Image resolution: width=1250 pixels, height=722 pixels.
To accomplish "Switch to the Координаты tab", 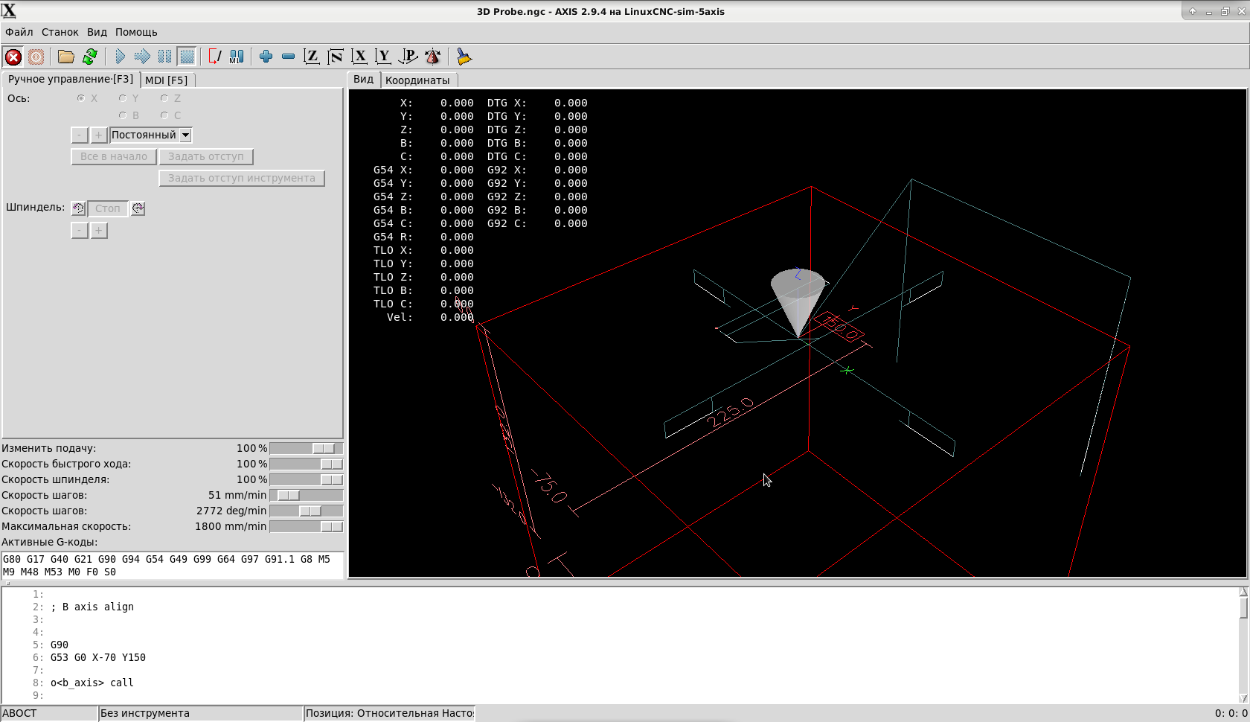I will click(x=417, y=80).
